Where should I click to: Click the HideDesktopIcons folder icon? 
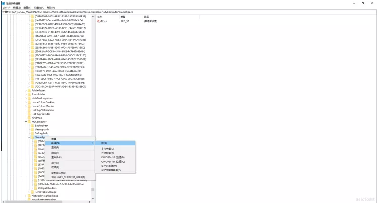click(29, 98)
